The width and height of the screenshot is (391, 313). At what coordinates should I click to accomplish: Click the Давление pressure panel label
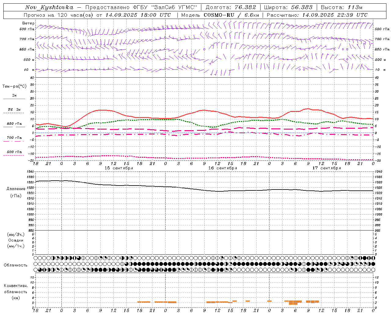tap(16, 189)
